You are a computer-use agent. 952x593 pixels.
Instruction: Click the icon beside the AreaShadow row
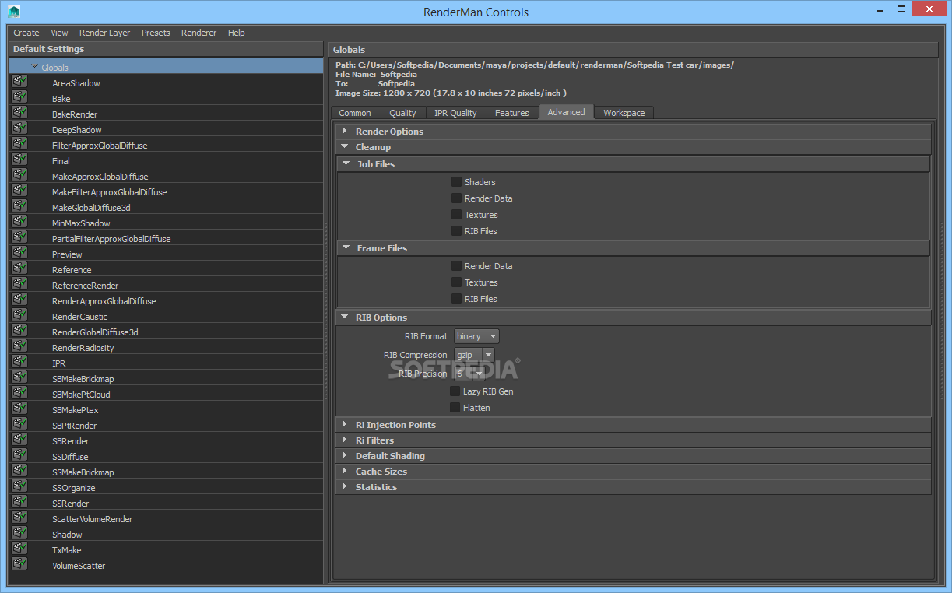click(x=19, y=82)
